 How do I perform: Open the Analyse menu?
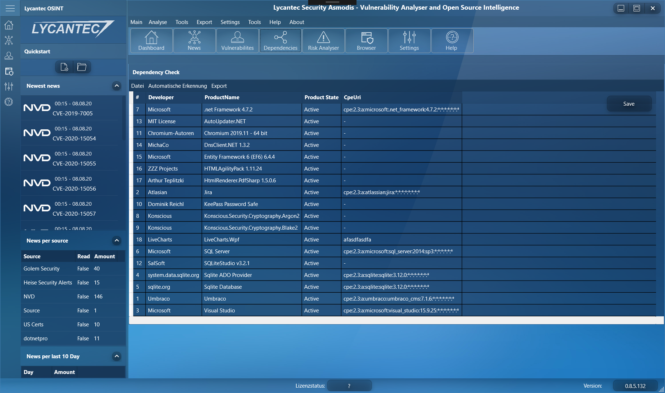tap(158, 22)
